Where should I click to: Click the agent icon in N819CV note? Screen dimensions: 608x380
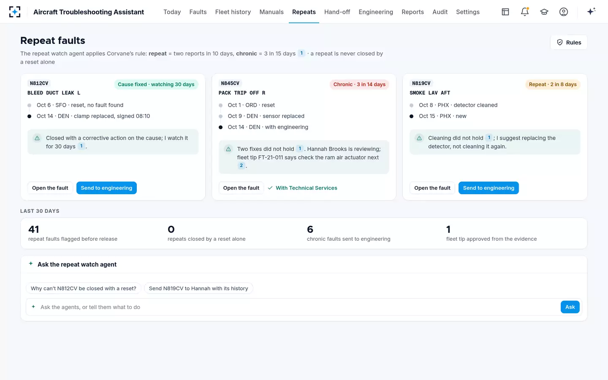tap(419, 138)
